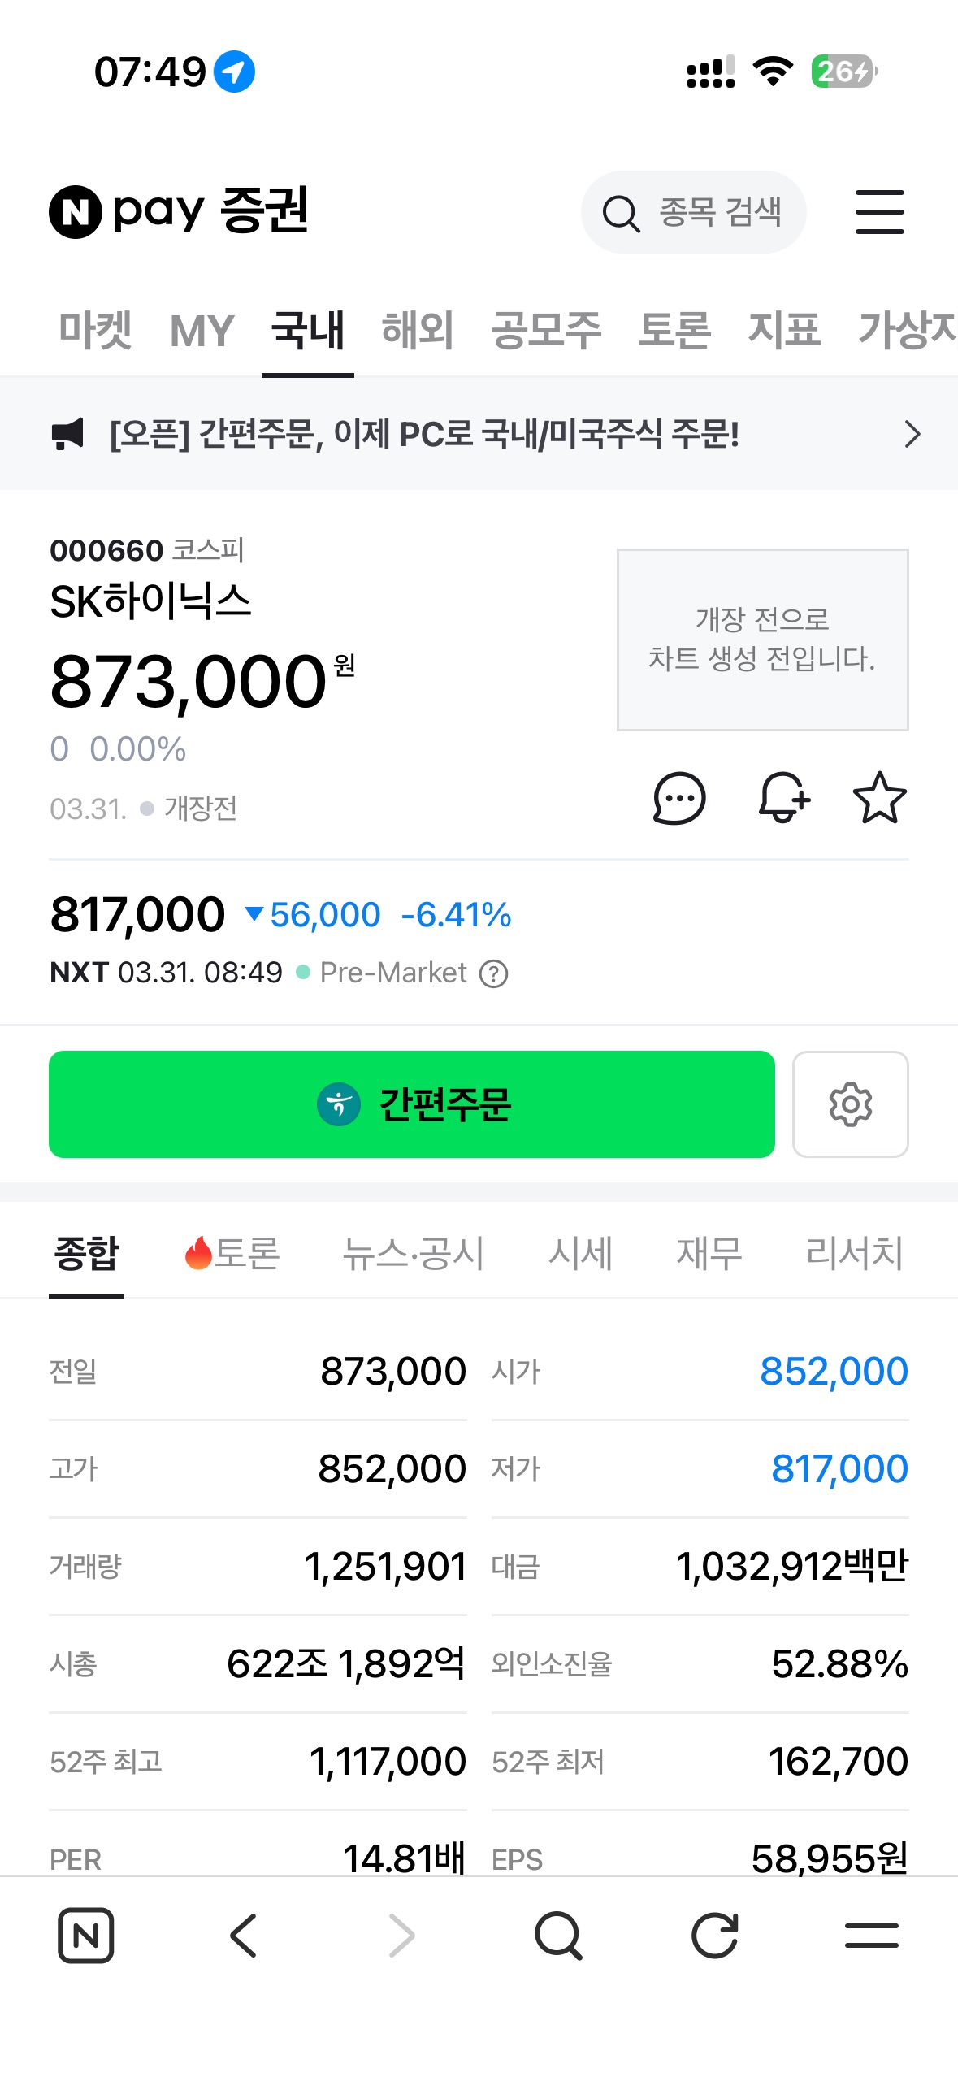Expand the 간편주문 announcement banner arrow
Viewport: 958px width, 2077px height.
[912, 434]
